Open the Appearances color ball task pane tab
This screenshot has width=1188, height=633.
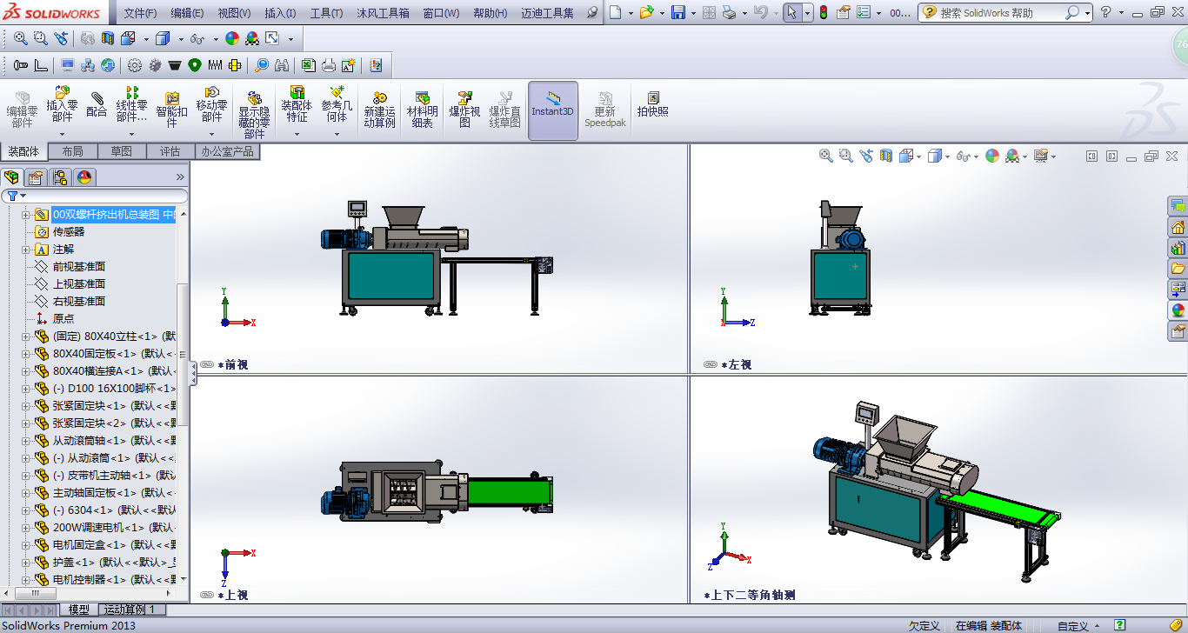(1178, 310)
